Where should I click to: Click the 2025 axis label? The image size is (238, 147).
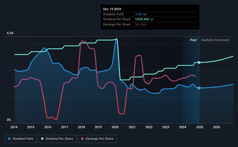(x=200, y=127)
